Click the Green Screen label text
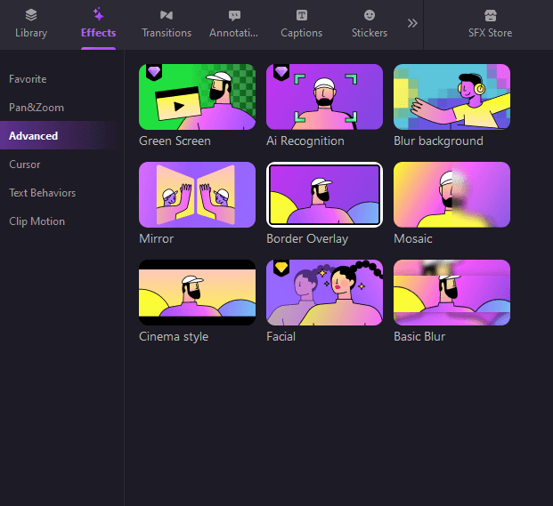 click(x=175, y=141)
